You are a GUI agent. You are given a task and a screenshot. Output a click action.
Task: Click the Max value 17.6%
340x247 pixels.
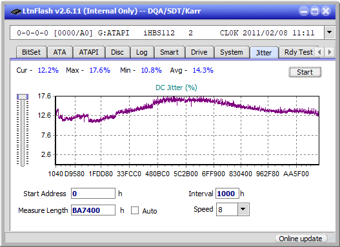click(100, 70)
